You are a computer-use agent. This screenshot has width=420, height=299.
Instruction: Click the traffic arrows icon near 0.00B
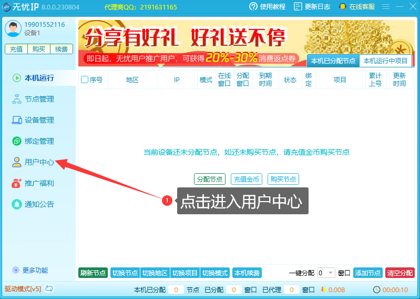pyautogui.click(x=324, y=290)
